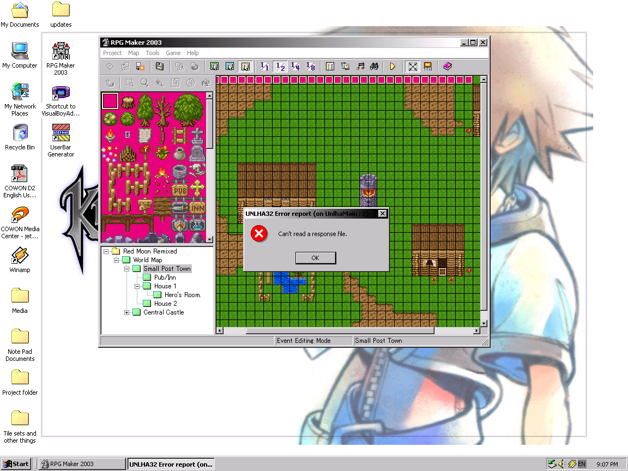Set map zoom to 1/4 scale
The height and width of the screenshot is (471, 628).
click(x=295, y=67)
